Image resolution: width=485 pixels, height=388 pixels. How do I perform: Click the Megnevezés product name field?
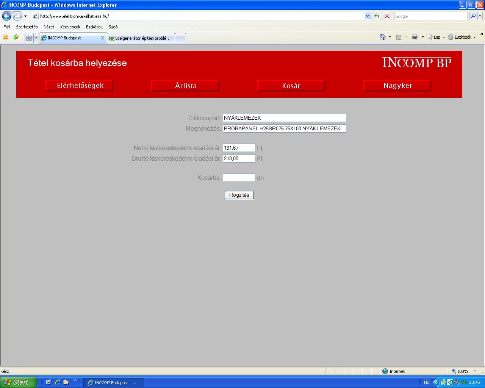(x=285, y=128)
